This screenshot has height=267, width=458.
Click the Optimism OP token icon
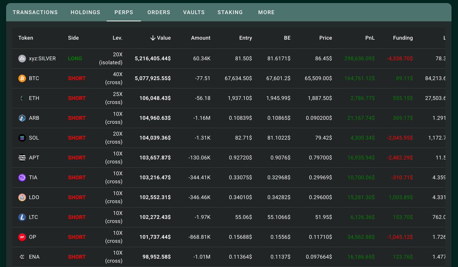coord(22,237)
